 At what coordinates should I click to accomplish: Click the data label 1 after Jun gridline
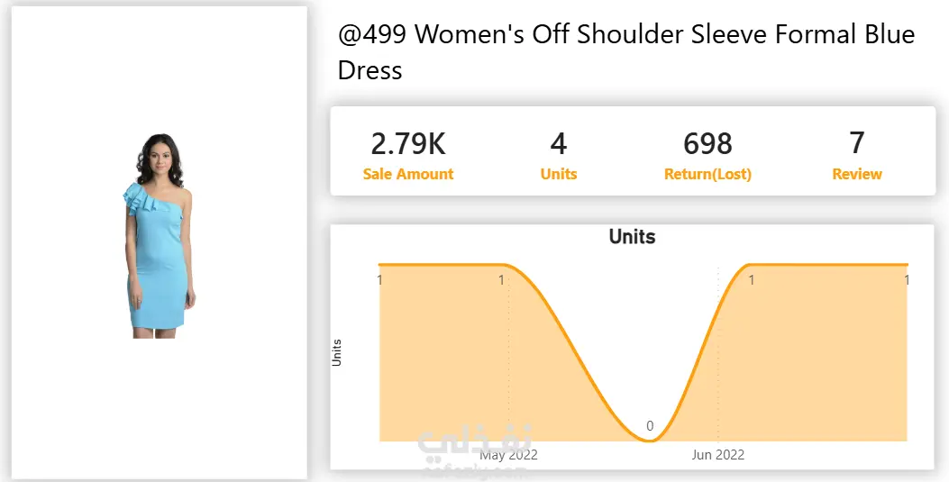(751, 280)
